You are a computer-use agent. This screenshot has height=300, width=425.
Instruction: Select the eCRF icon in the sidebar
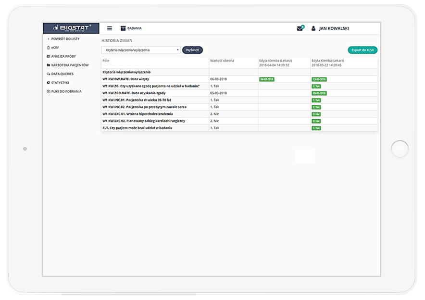48,47
